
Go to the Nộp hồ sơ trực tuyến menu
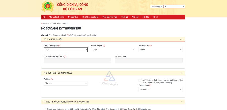[90, 17]
